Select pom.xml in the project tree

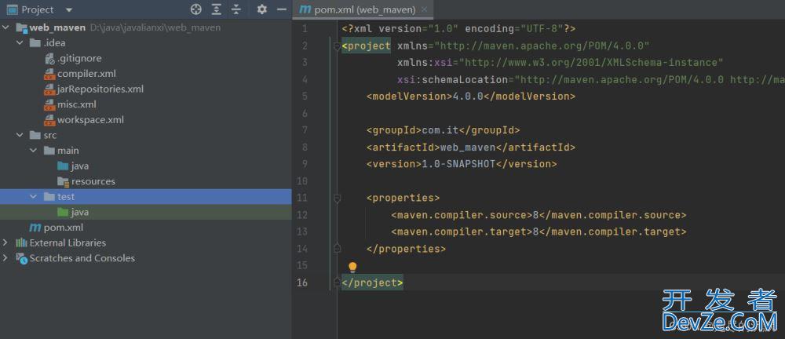pyautogui.click(x=64, y=228)
